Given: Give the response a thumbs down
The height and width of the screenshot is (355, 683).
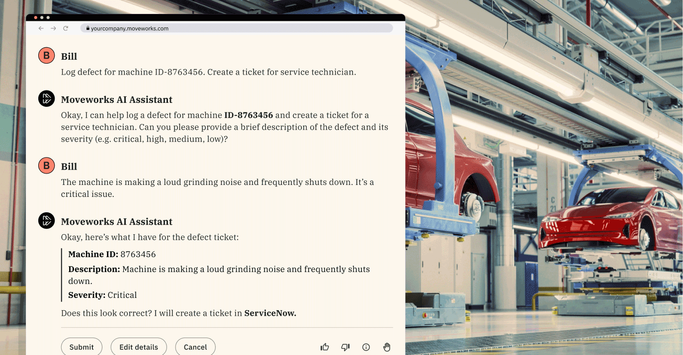Looking at the screenshot, I should pos(345,347).
